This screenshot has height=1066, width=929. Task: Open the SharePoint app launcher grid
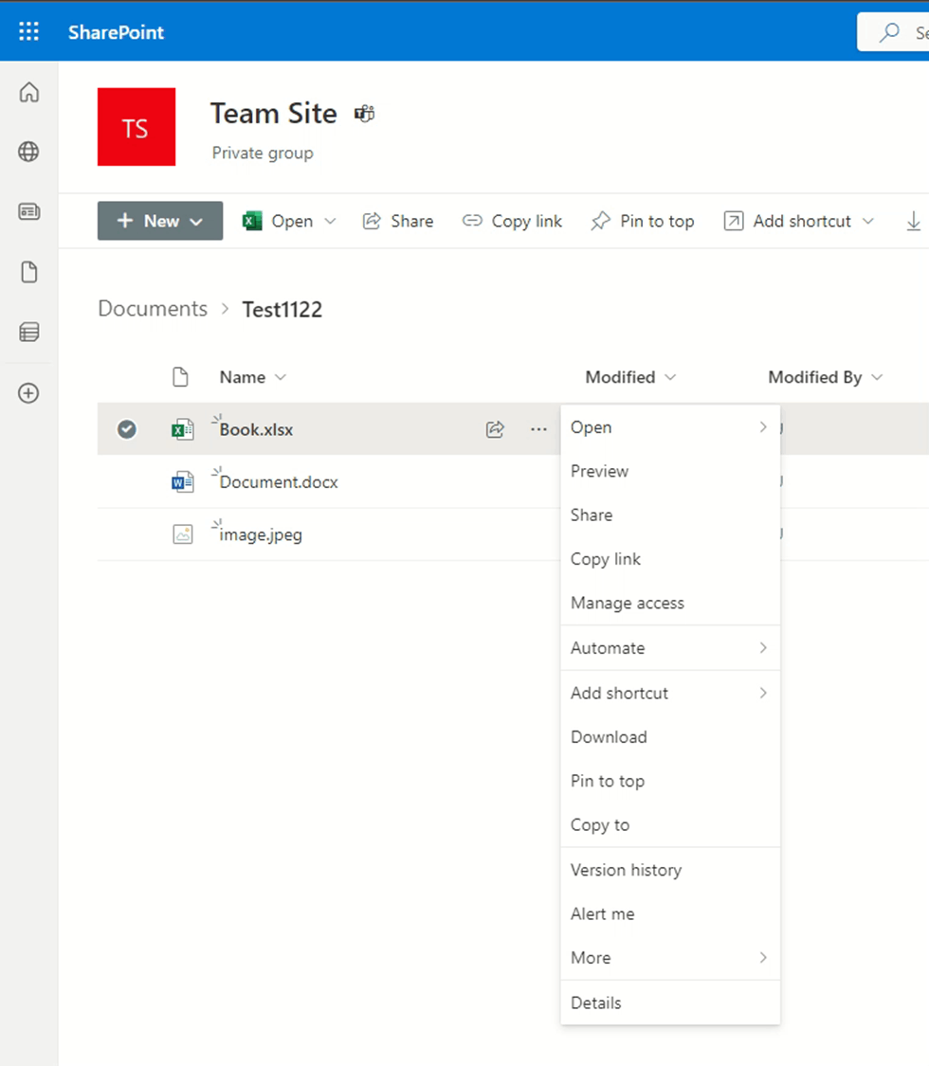[28, 31]
